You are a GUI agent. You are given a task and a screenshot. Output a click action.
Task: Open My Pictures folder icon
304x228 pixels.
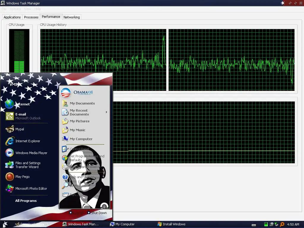(65, 121)
